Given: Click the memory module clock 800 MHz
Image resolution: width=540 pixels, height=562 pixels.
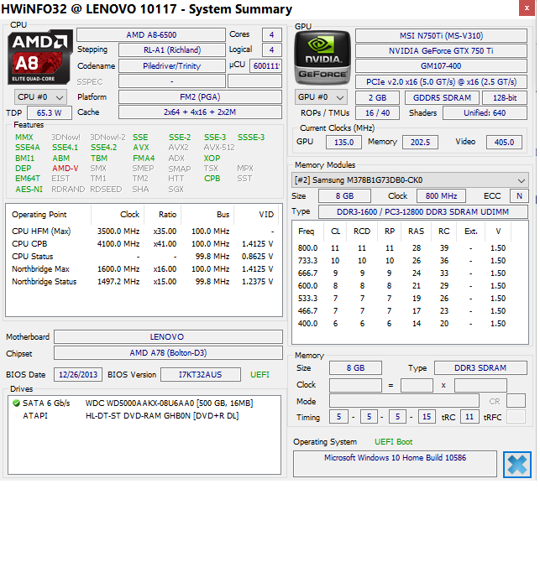Looking at the screenshot, I should 442,196.
